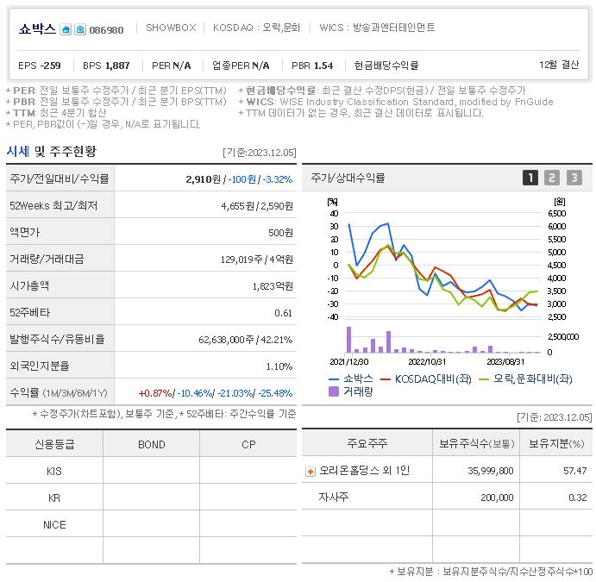The height and width of the screenshot is (582, 596).
Task: Select the 2,910원 stock price value
Action: click(203, 179)
